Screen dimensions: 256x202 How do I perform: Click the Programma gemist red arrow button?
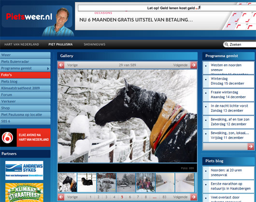click(251, 146)
